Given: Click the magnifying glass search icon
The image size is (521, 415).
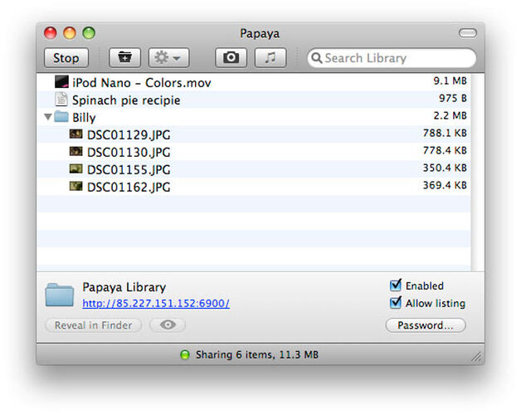Looking at the screenshot, I should coord(316,58).
